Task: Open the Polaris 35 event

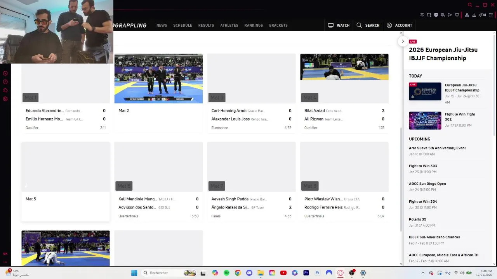Action: click(x=417, y=219)
